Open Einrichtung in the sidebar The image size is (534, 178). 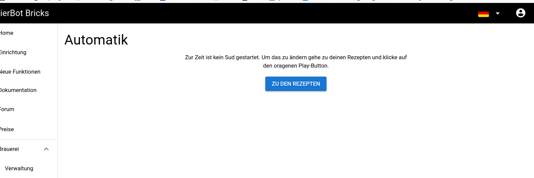13,52
